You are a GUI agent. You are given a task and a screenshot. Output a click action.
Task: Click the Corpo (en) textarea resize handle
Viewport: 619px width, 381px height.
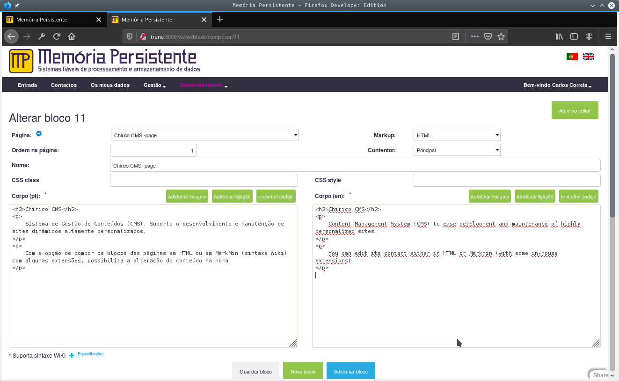point(596,343)
